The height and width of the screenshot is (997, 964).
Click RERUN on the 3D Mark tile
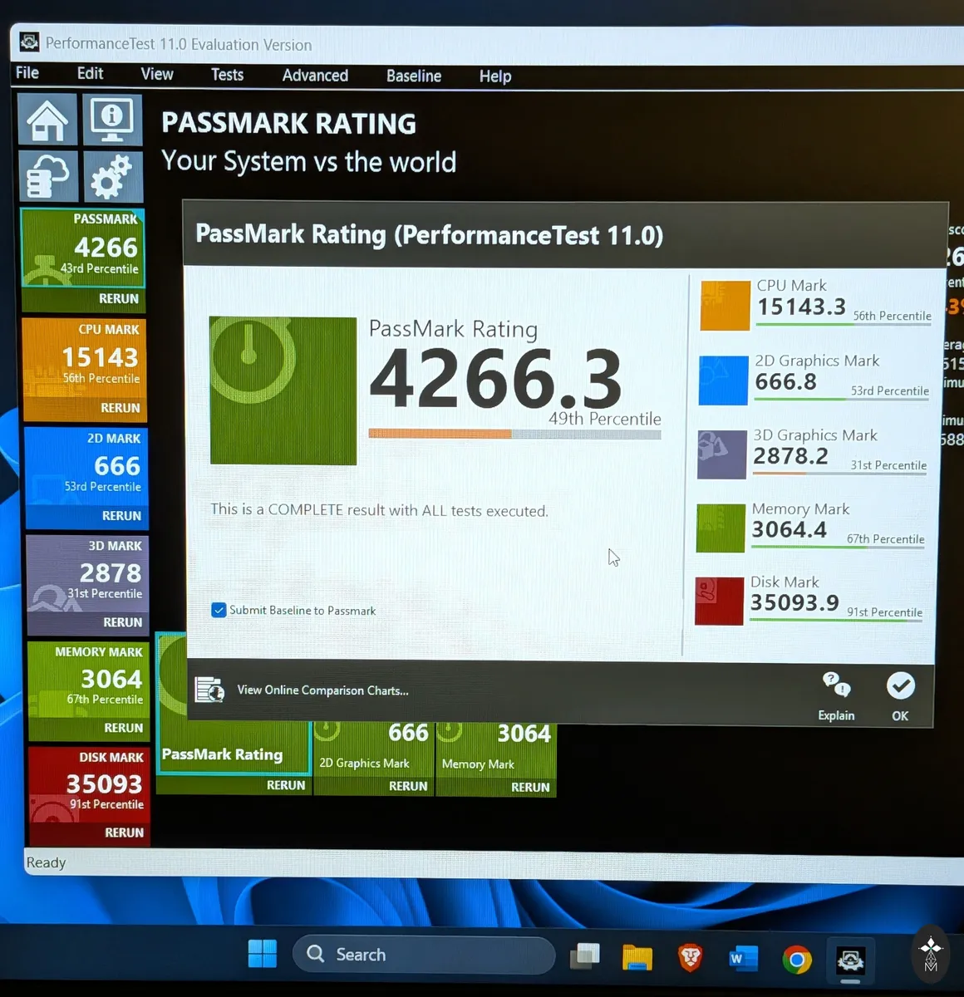[123, 622]
